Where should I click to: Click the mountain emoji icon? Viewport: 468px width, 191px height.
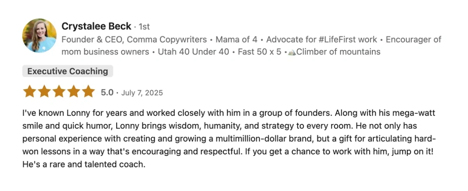pos(292,52)
